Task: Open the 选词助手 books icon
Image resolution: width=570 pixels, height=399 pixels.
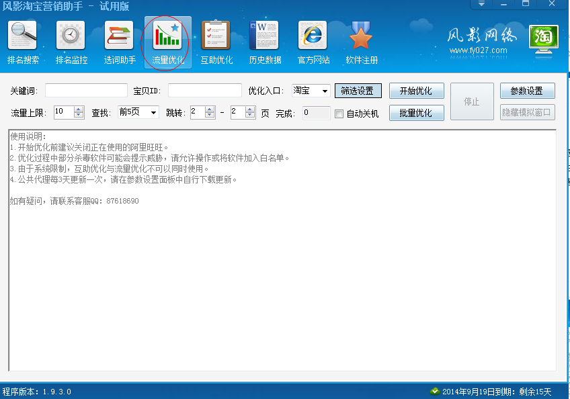Action: coord(119,35)
